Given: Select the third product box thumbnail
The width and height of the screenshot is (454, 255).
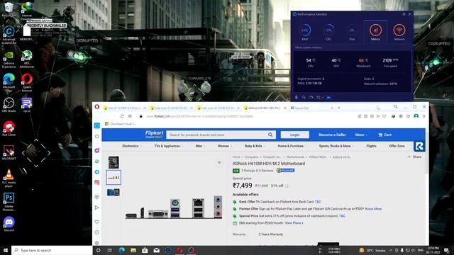Looking at the screenshot, I should pyautogui.click(x=113, y=192).
